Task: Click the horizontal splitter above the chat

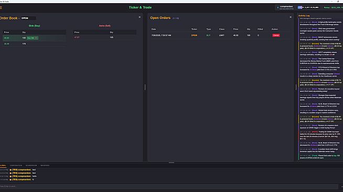Action: tap(171, 163)
